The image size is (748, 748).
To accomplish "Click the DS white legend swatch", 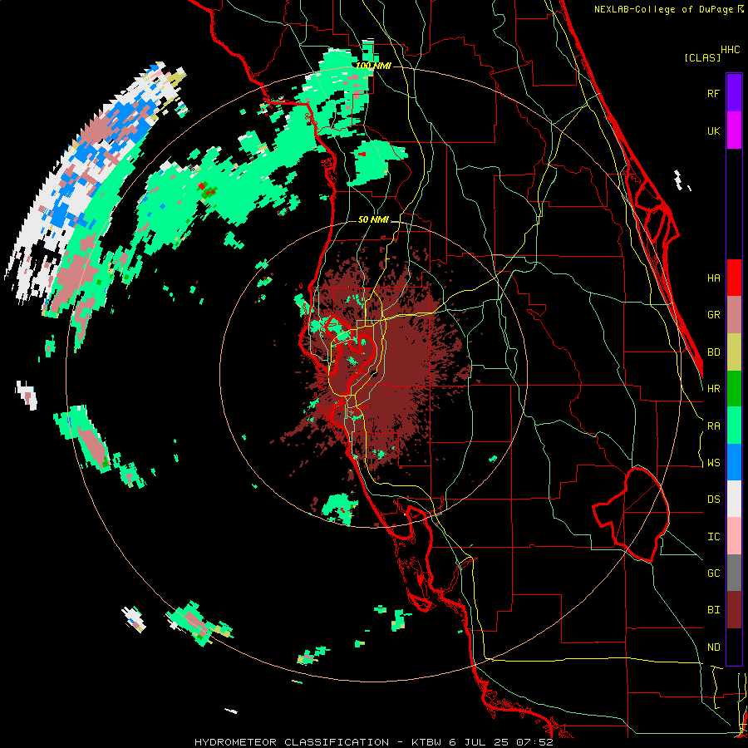I will tap(734, 499).
